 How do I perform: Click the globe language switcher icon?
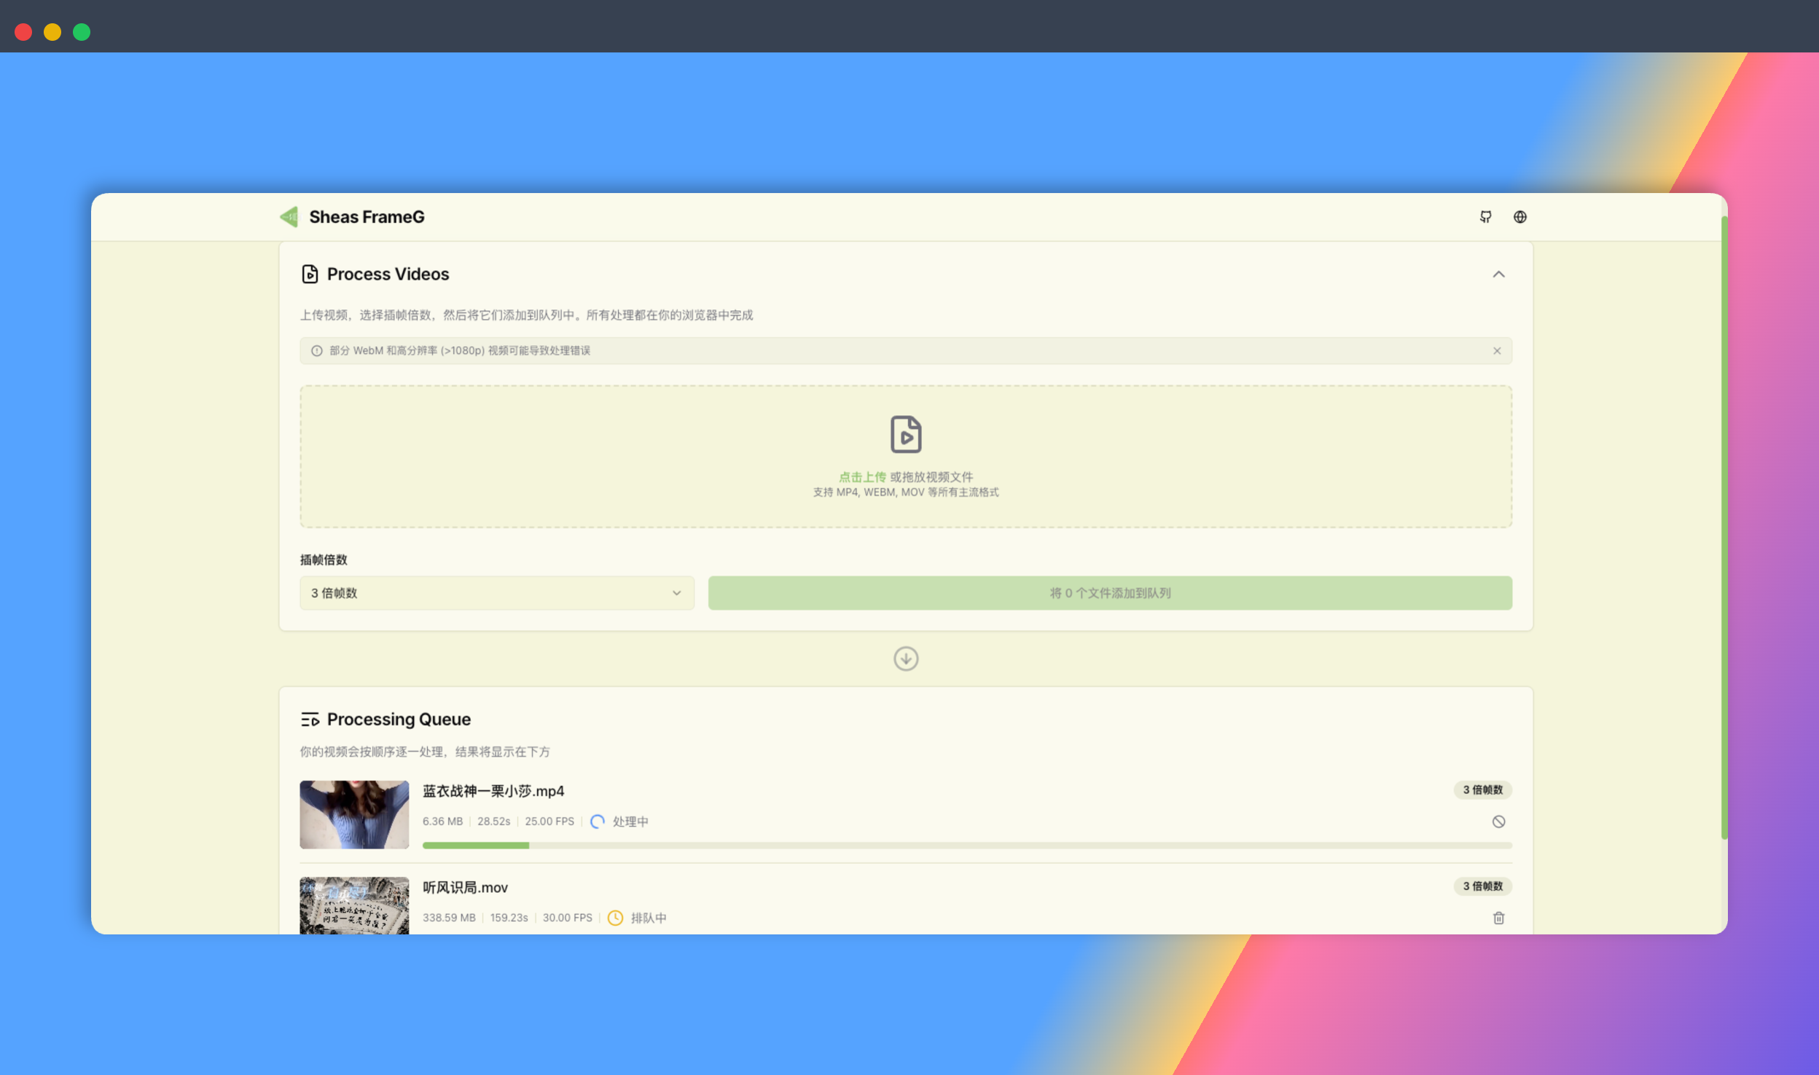coord(1519,217)
